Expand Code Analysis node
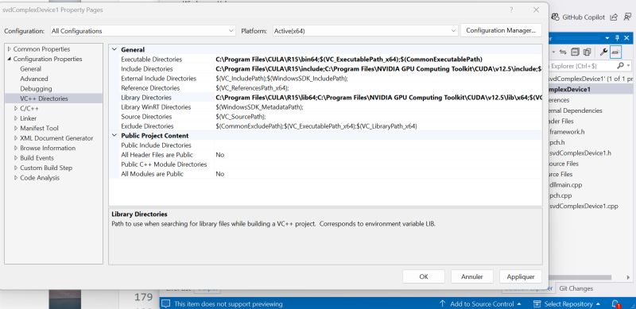This screenshot has height=309, width=636. (x=16, y=178)
